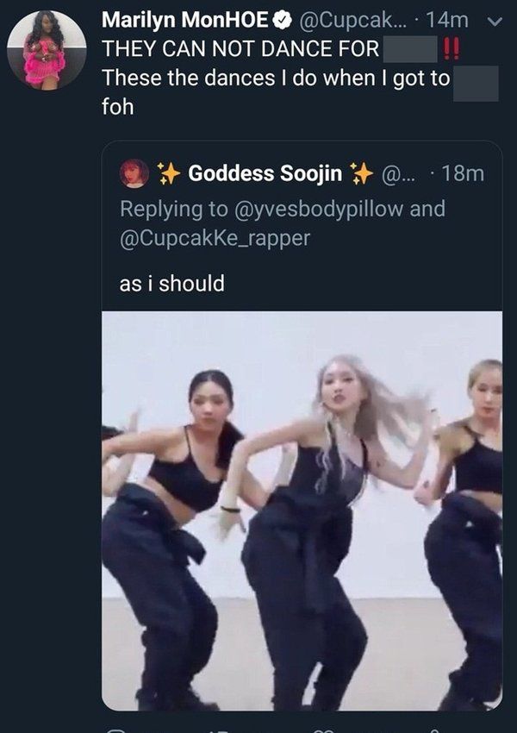This screenshot has height=733, width=517.
Task: Play the dance video in the quoted tweet
Action: pyautogui.click(x=302, y=509)
